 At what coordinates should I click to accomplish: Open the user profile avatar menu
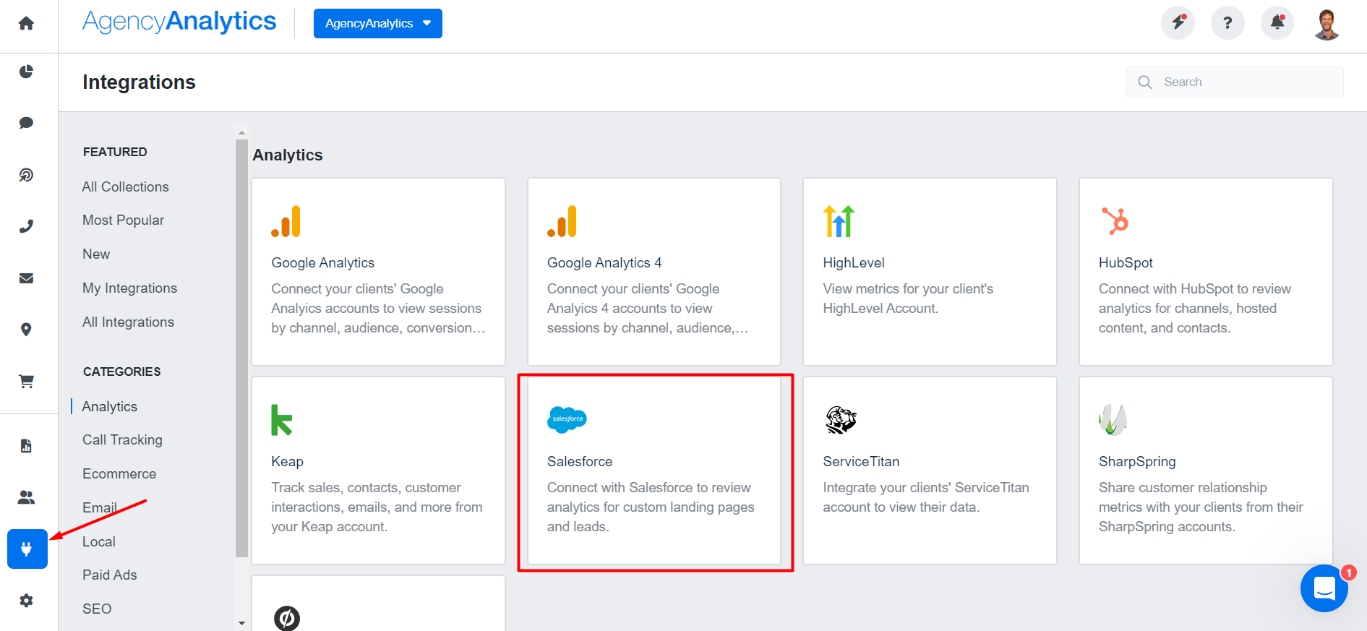[1327, 24]
